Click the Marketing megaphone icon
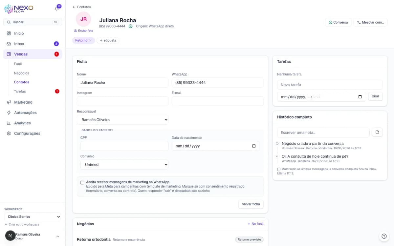This screenshot has height=246, width=394. (x=9, y=102)
